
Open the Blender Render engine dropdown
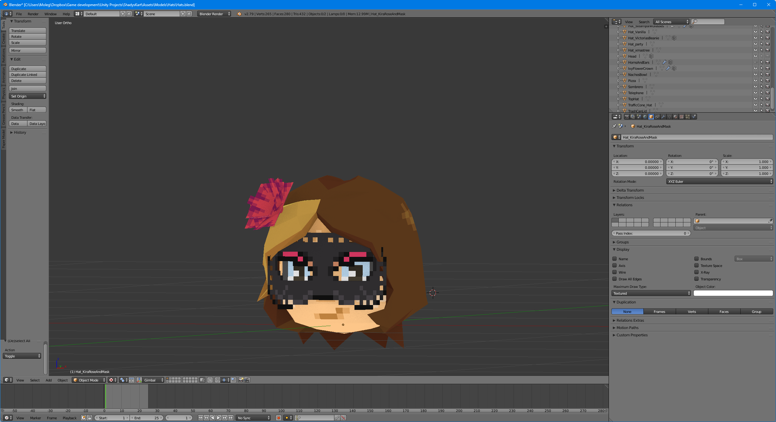coord(214,14)
